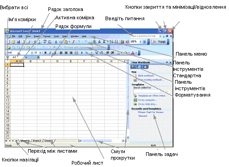Click the Excel Help icon beside zoom box
The width and height of the screenshot is (229, 167).
tap(144, 42)
